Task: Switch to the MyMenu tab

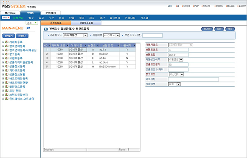Action: 10,13
